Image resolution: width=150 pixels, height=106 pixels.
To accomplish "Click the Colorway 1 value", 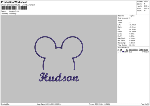I will [13, 13].
